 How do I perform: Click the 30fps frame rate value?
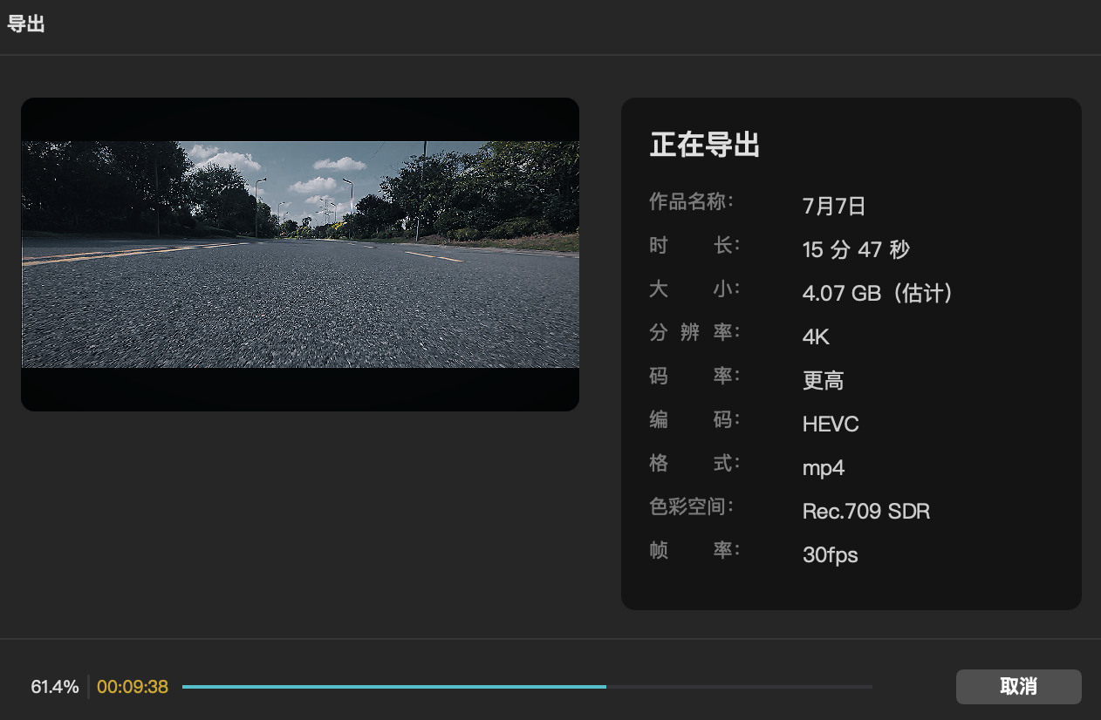point(831,555)
